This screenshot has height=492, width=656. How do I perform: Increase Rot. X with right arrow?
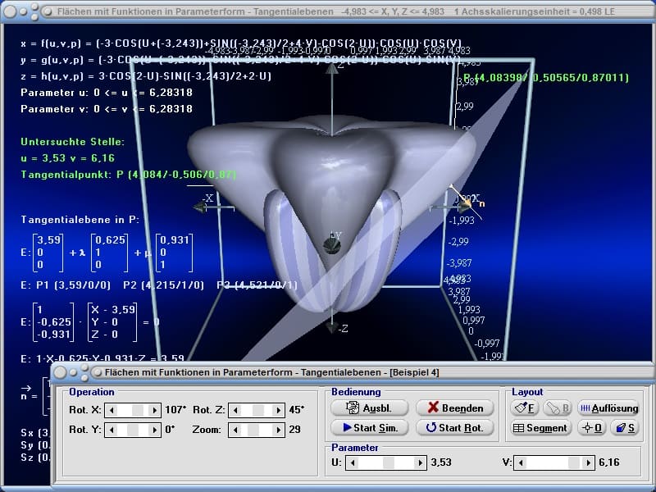coord(154,410)
